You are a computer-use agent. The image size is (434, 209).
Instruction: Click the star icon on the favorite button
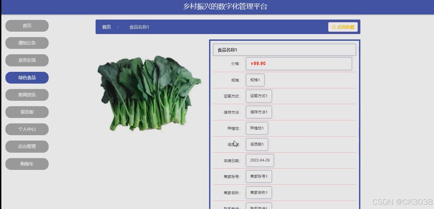click(x=334, y=27)
